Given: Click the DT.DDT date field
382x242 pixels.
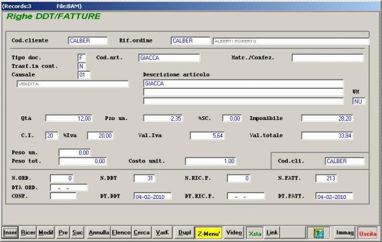Looking at the screenshot, I should point(153,196).
